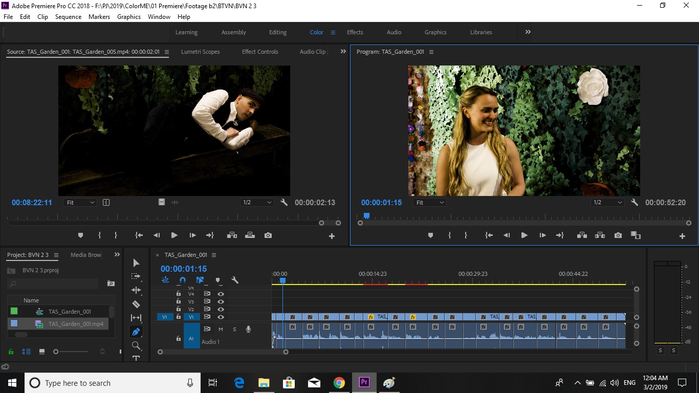Click Export Frame camera in Program monitor

click(x=618, y=235)
